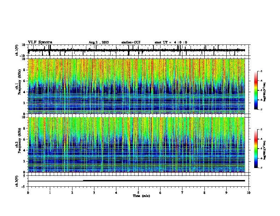
Task: Click time axis tick label "8"
Action: tap(204, 193)
